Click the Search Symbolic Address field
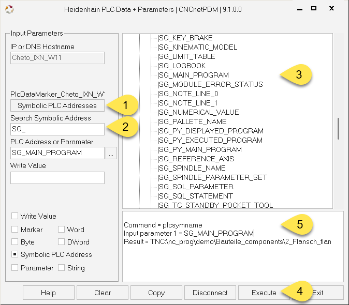Screen dimensions: 349x305 tap(57, 129)
